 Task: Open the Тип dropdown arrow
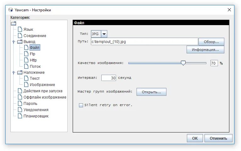click(104, 34)
